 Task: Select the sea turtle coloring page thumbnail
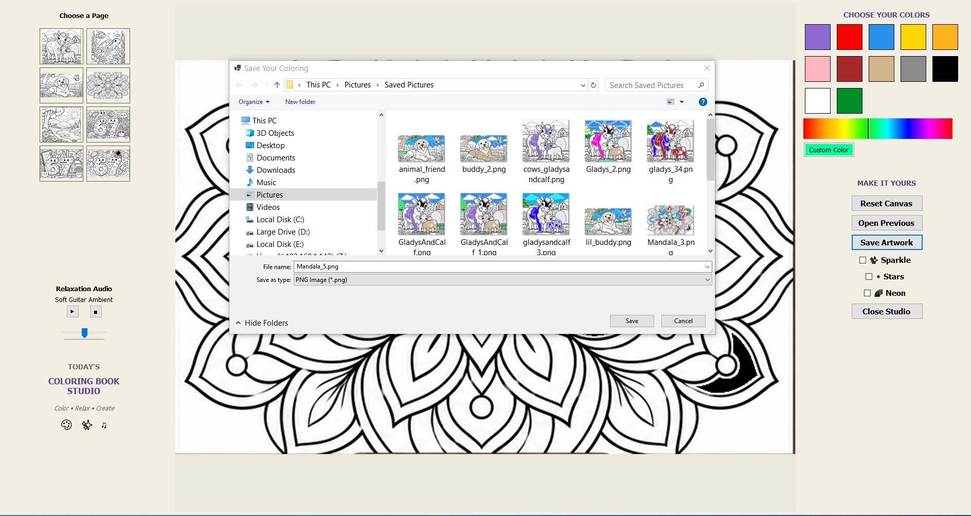pos(108,46)
